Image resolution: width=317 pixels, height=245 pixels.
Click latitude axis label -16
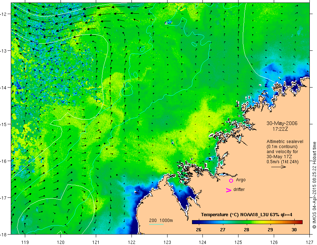(4, 161)
